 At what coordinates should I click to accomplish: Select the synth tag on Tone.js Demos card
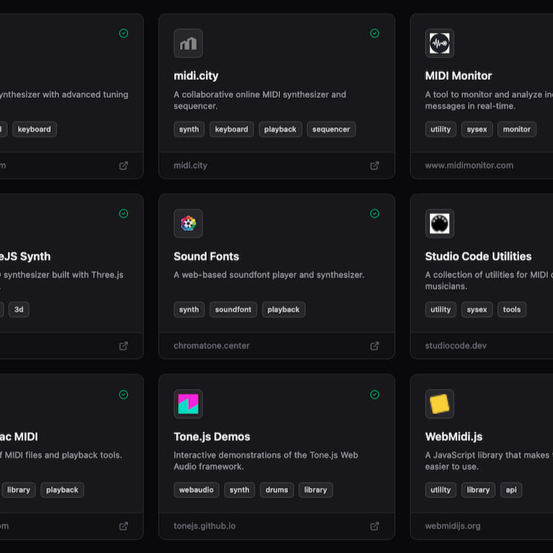(240, 490)
